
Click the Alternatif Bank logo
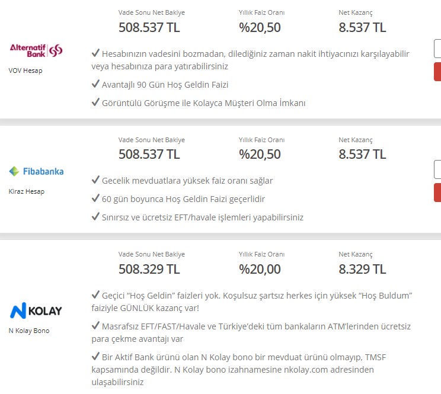(36, 50)
